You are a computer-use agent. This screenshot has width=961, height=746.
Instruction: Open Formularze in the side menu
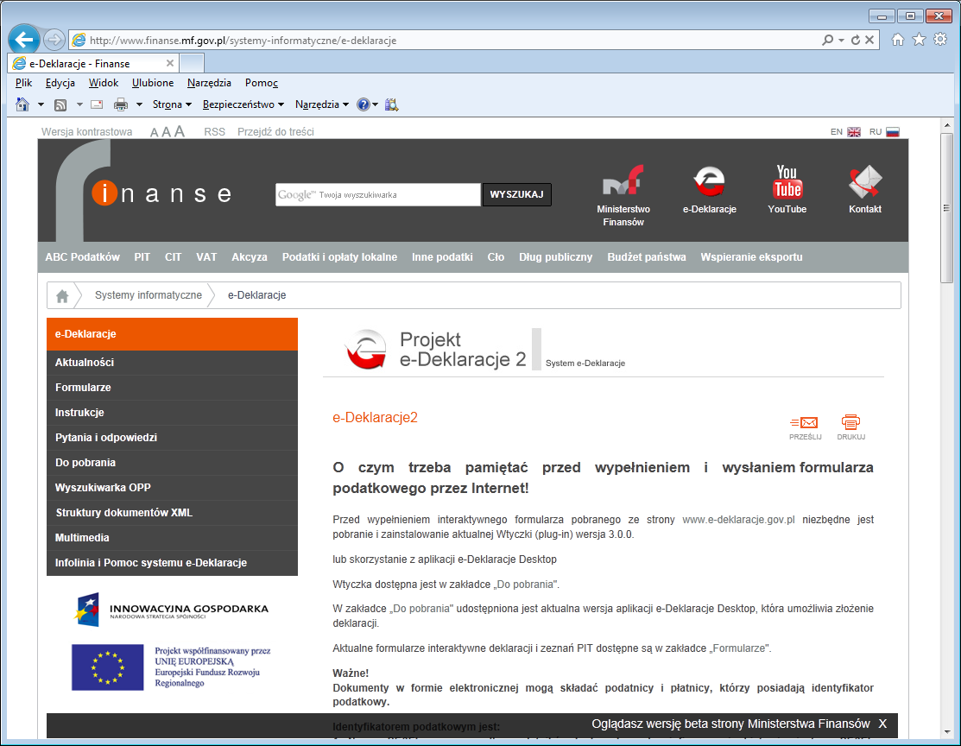(x=172, y=388)
